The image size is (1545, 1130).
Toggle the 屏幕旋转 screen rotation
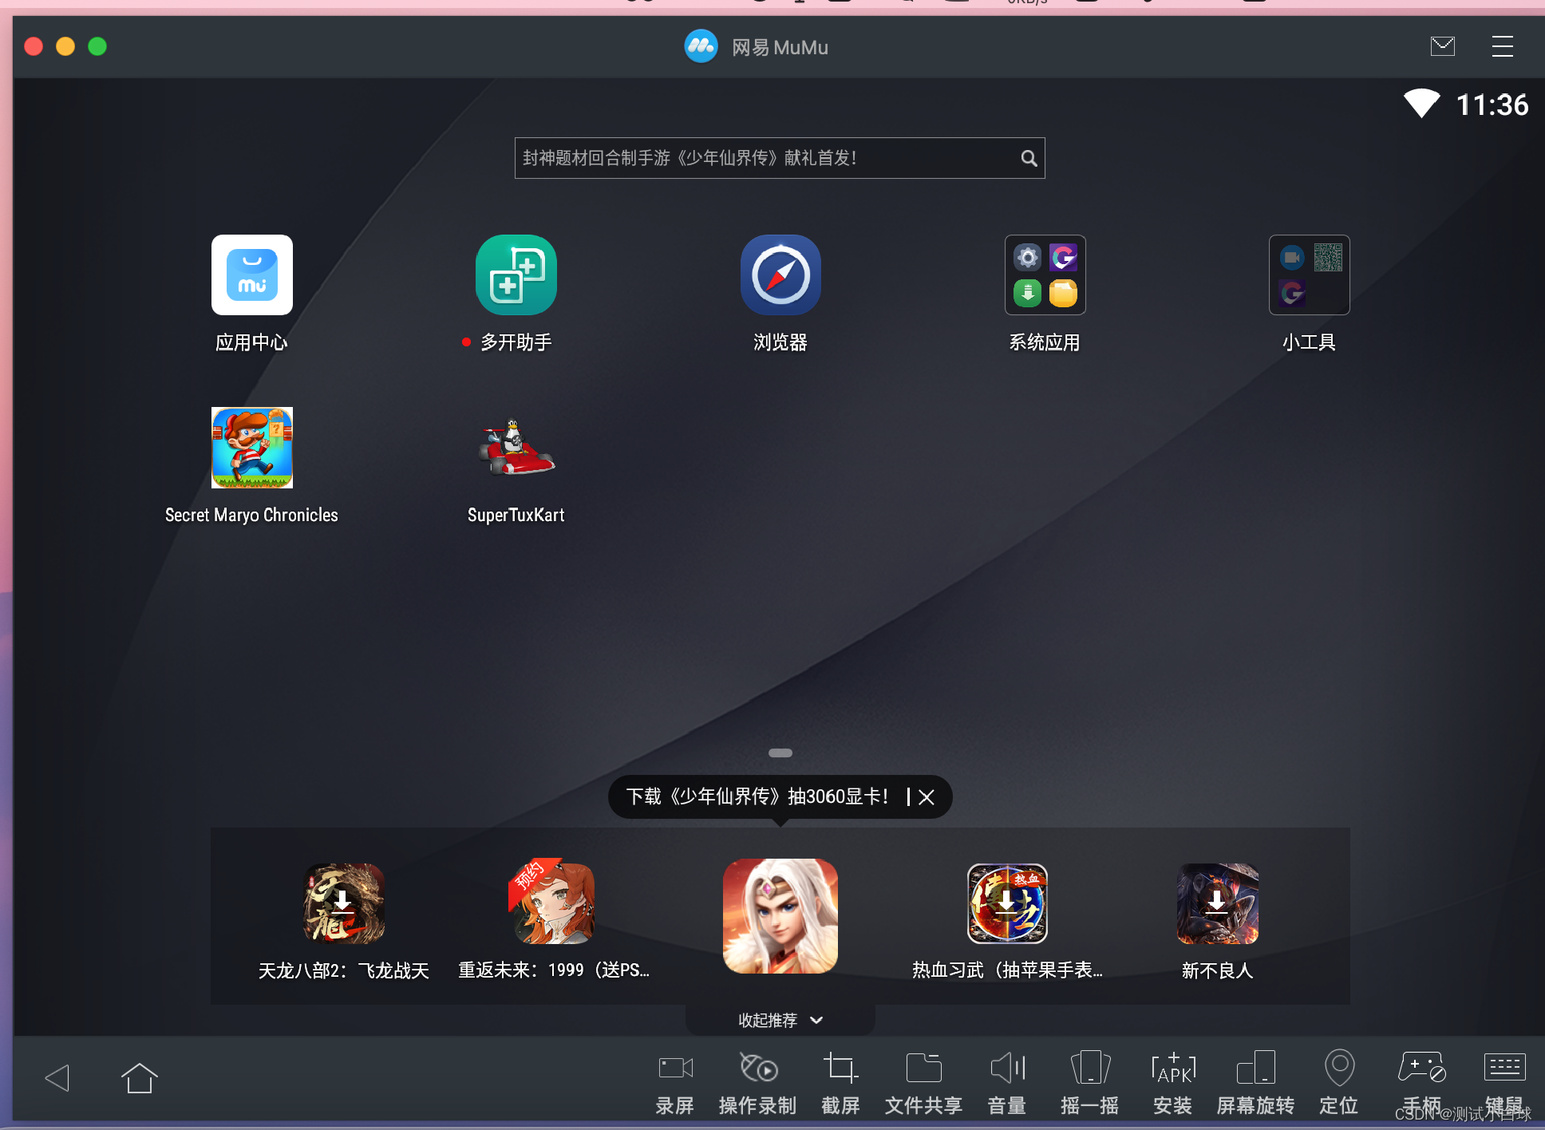pyautogui.click(x=1255, y=1068)
